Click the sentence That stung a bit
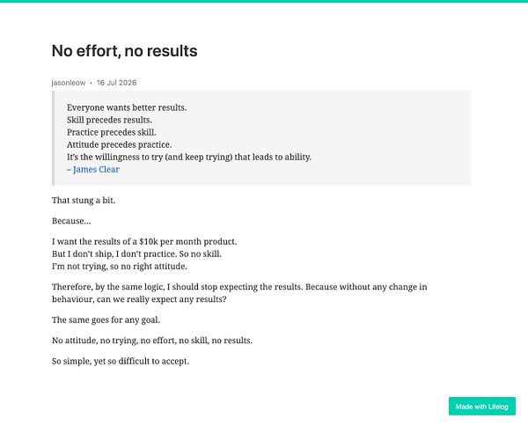The image size is (528, 426). pos(84,200)
